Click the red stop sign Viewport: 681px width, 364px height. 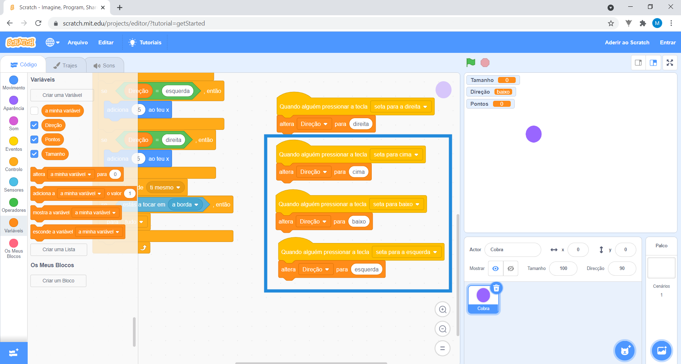(x=485, y=63)
